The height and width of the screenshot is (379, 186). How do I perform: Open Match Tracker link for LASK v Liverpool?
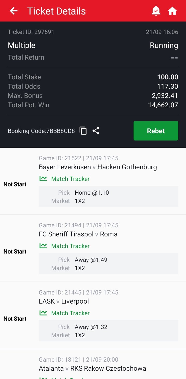[70, 313]
